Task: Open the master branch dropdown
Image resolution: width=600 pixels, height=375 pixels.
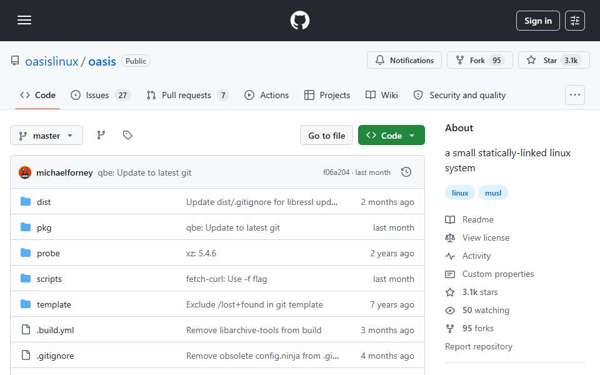Action: pyautogui.click(x=46, y=136)
